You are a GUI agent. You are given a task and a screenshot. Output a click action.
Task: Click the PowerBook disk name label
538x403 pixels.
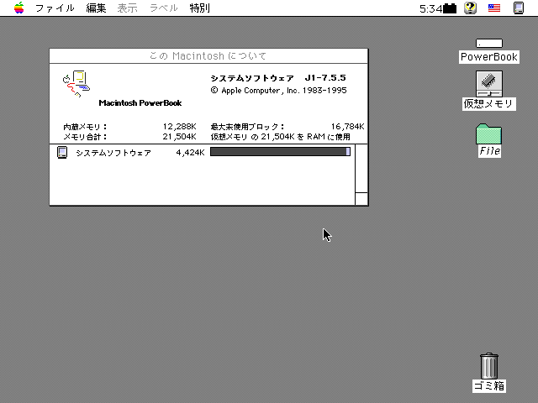(x=489, y=57)
